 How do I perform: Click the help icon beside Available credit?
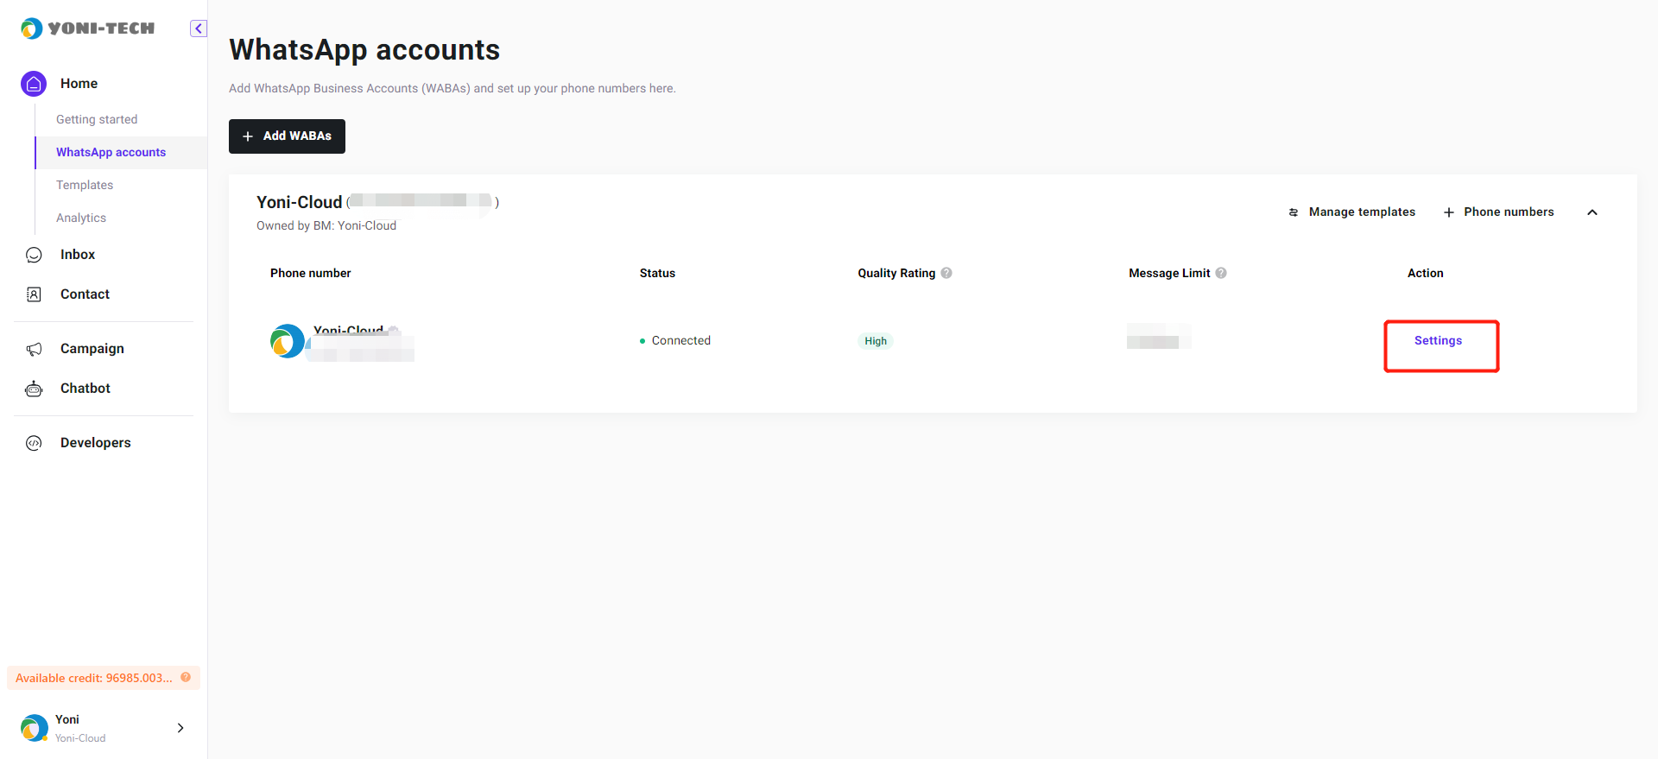coord(186,677)
